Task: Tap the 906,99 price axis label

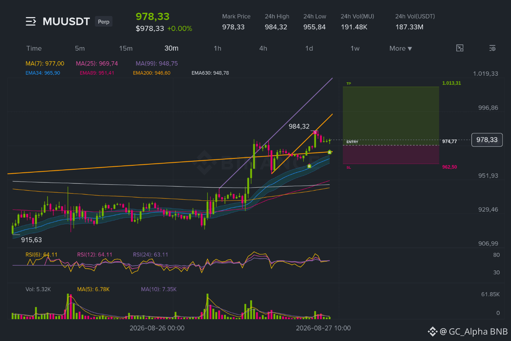Action: 488,243
